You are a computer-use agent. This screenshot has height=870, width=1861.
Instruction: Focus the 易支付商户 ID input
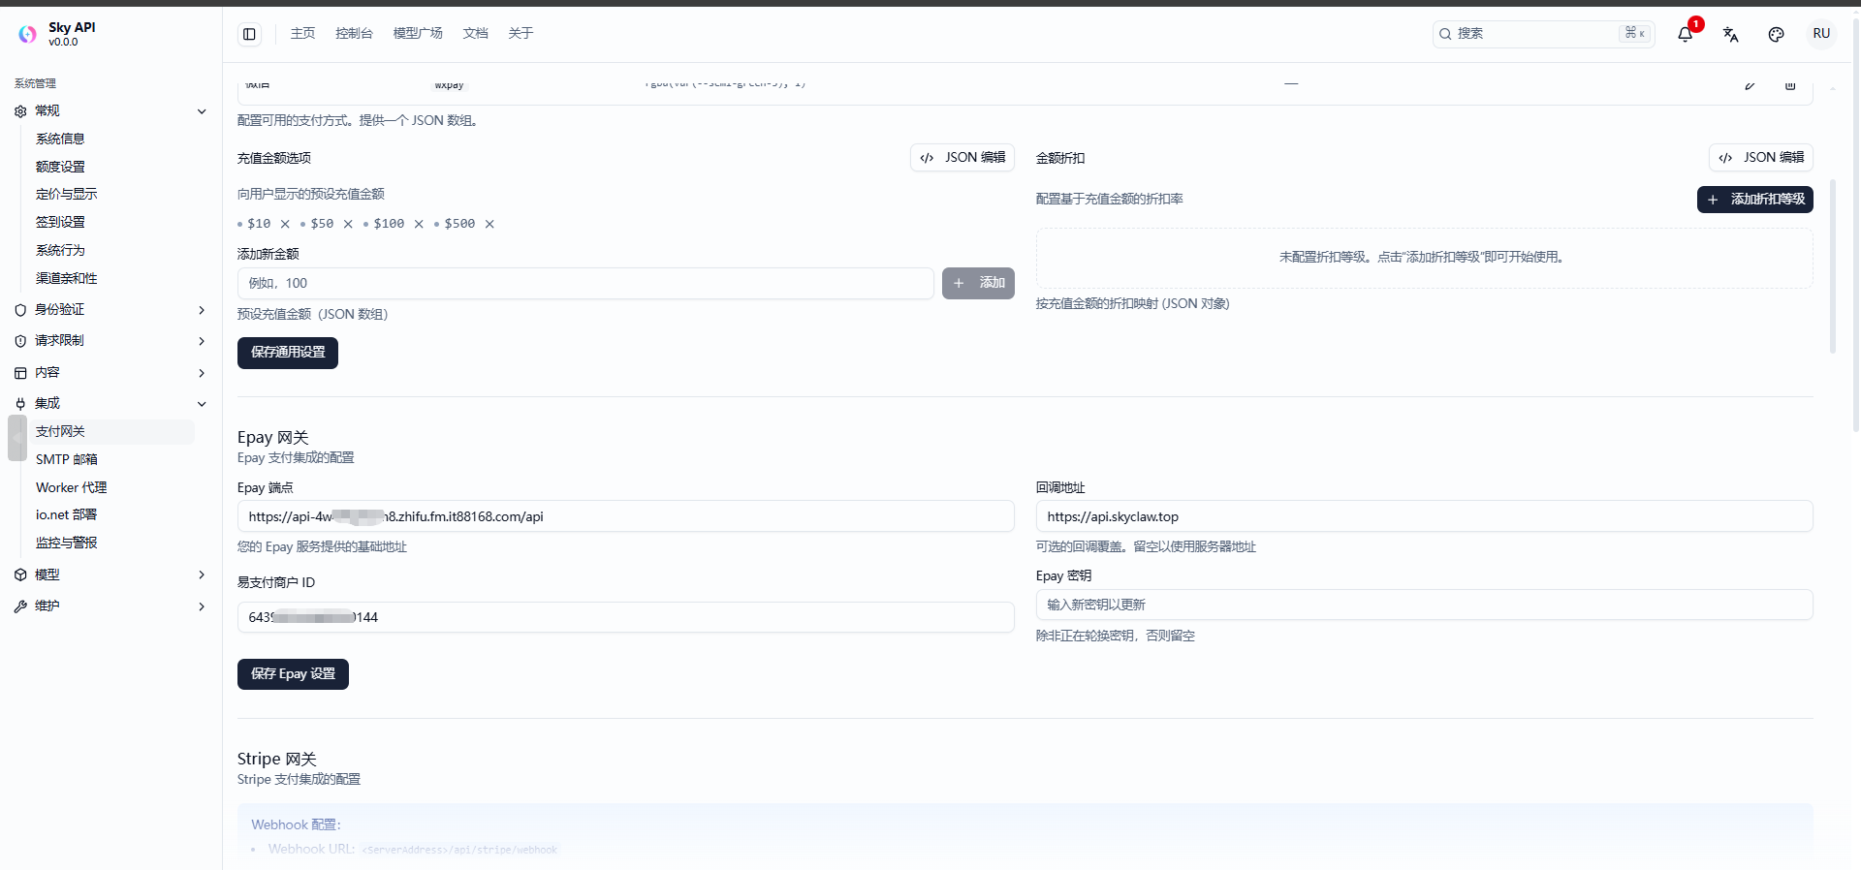[626, 617]
